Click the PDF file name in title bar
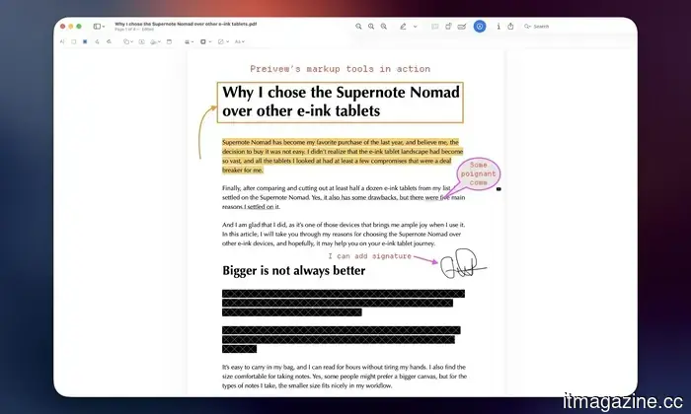Image resolution: width=691 pixels, height=414 pixels. tap(186, 25)
